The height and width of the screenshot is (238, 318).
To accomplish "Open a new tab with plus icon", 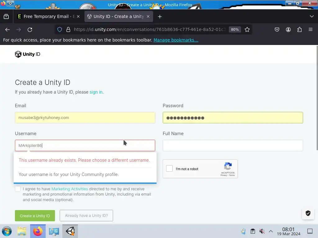I will tap(160, 17).
